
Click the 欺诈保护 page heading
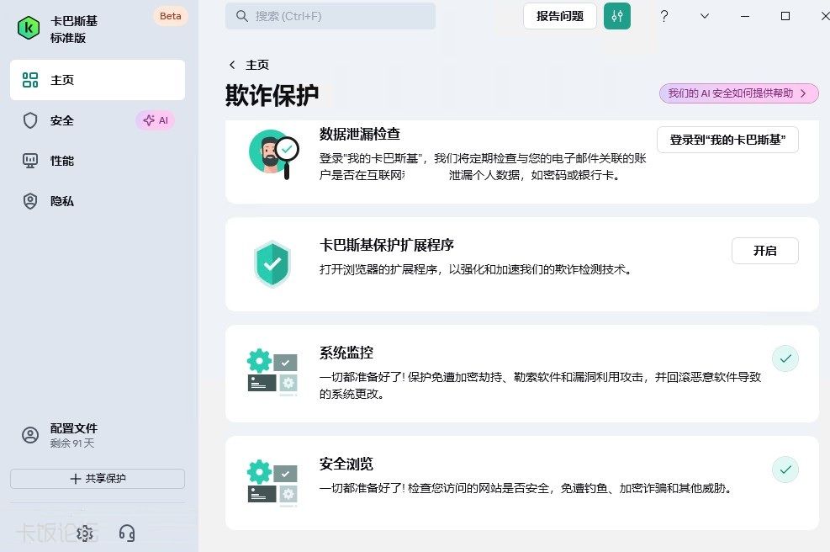tap(272, 95)
